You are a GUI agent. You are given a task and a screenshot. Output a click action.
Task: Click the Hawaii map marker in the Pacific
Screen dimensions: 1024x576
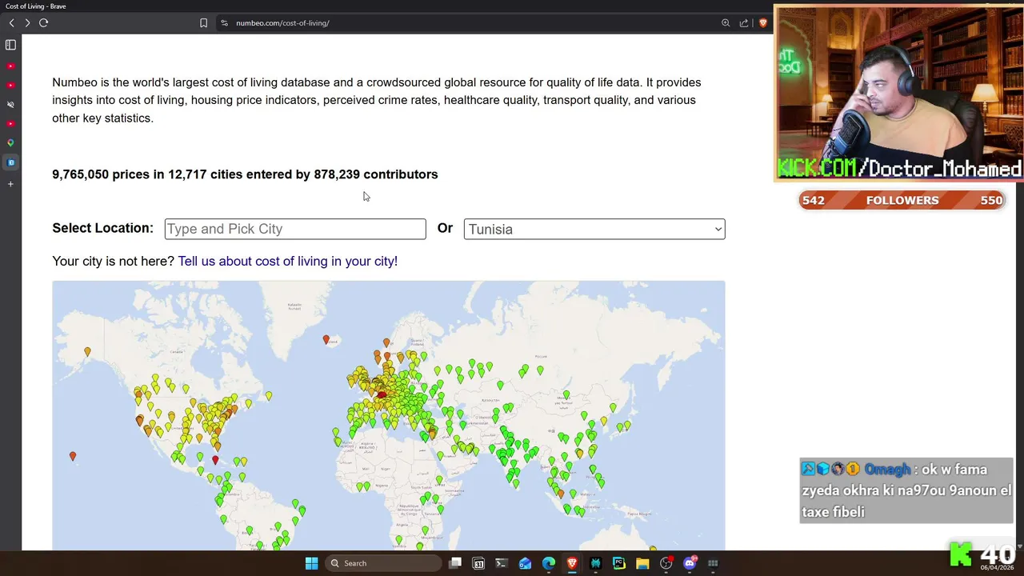[73, 456]
